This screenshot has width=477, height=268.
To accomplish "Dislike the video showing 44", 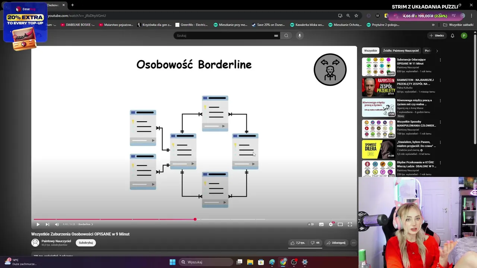I will (x=315, y=243).
